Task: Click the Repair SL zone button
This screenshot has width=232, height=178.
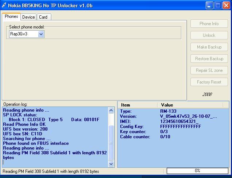Action: tap(209, 70)
